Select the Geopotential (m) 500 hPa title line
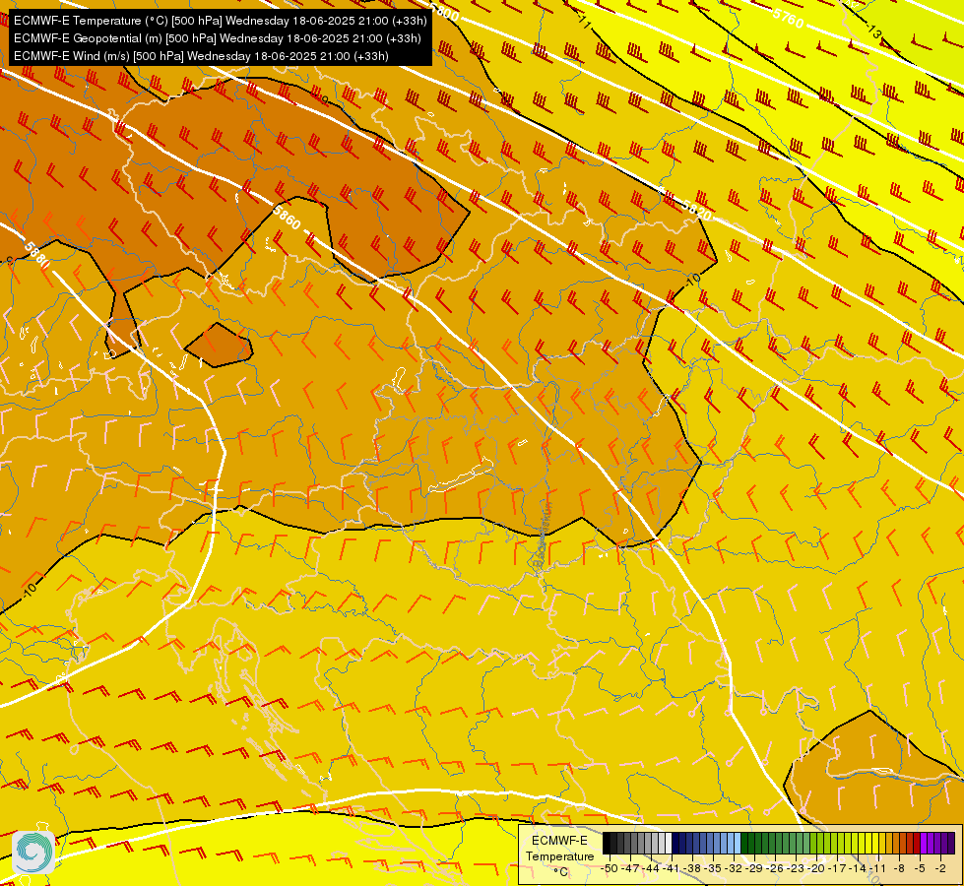The height and width of the screenshot is (886, 964). point(217,38)
